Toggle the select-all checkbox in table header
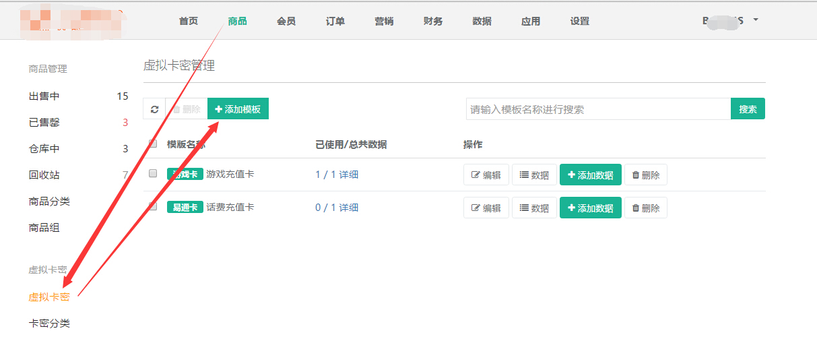This screenshot has width=817, height=337. 153,144
